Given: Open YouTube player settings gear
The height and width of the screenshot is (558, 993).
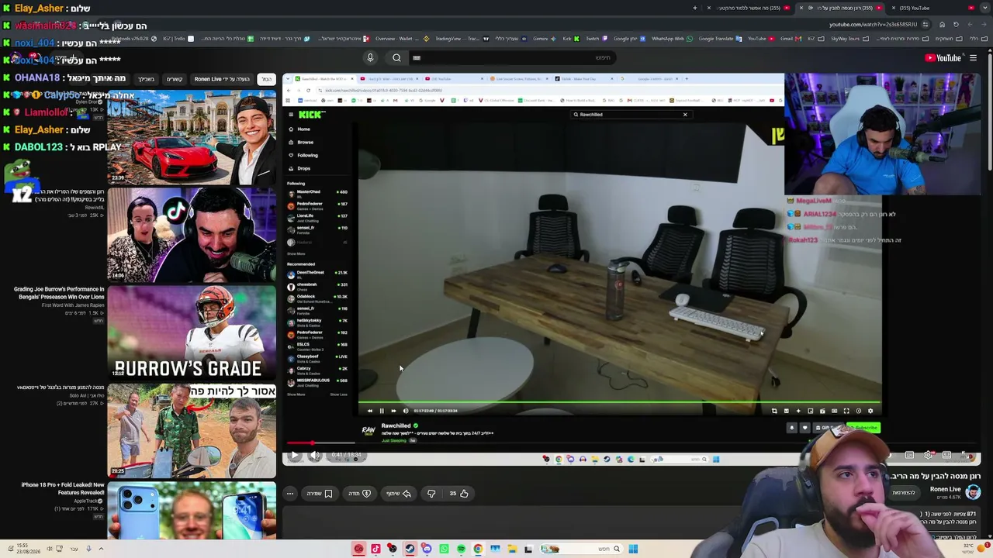Looking at the screenshot, I should pos(928,456).
